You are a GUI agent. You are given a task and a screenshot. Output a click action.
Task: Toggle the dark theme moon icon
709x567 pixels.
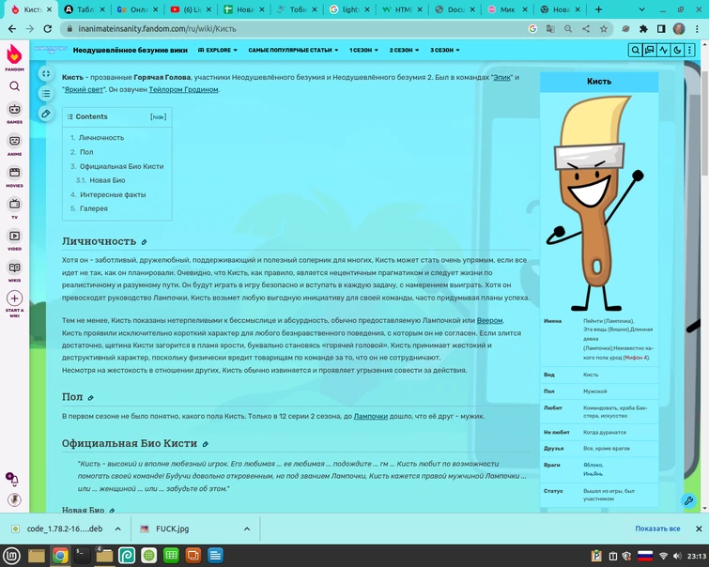[677, 50]
